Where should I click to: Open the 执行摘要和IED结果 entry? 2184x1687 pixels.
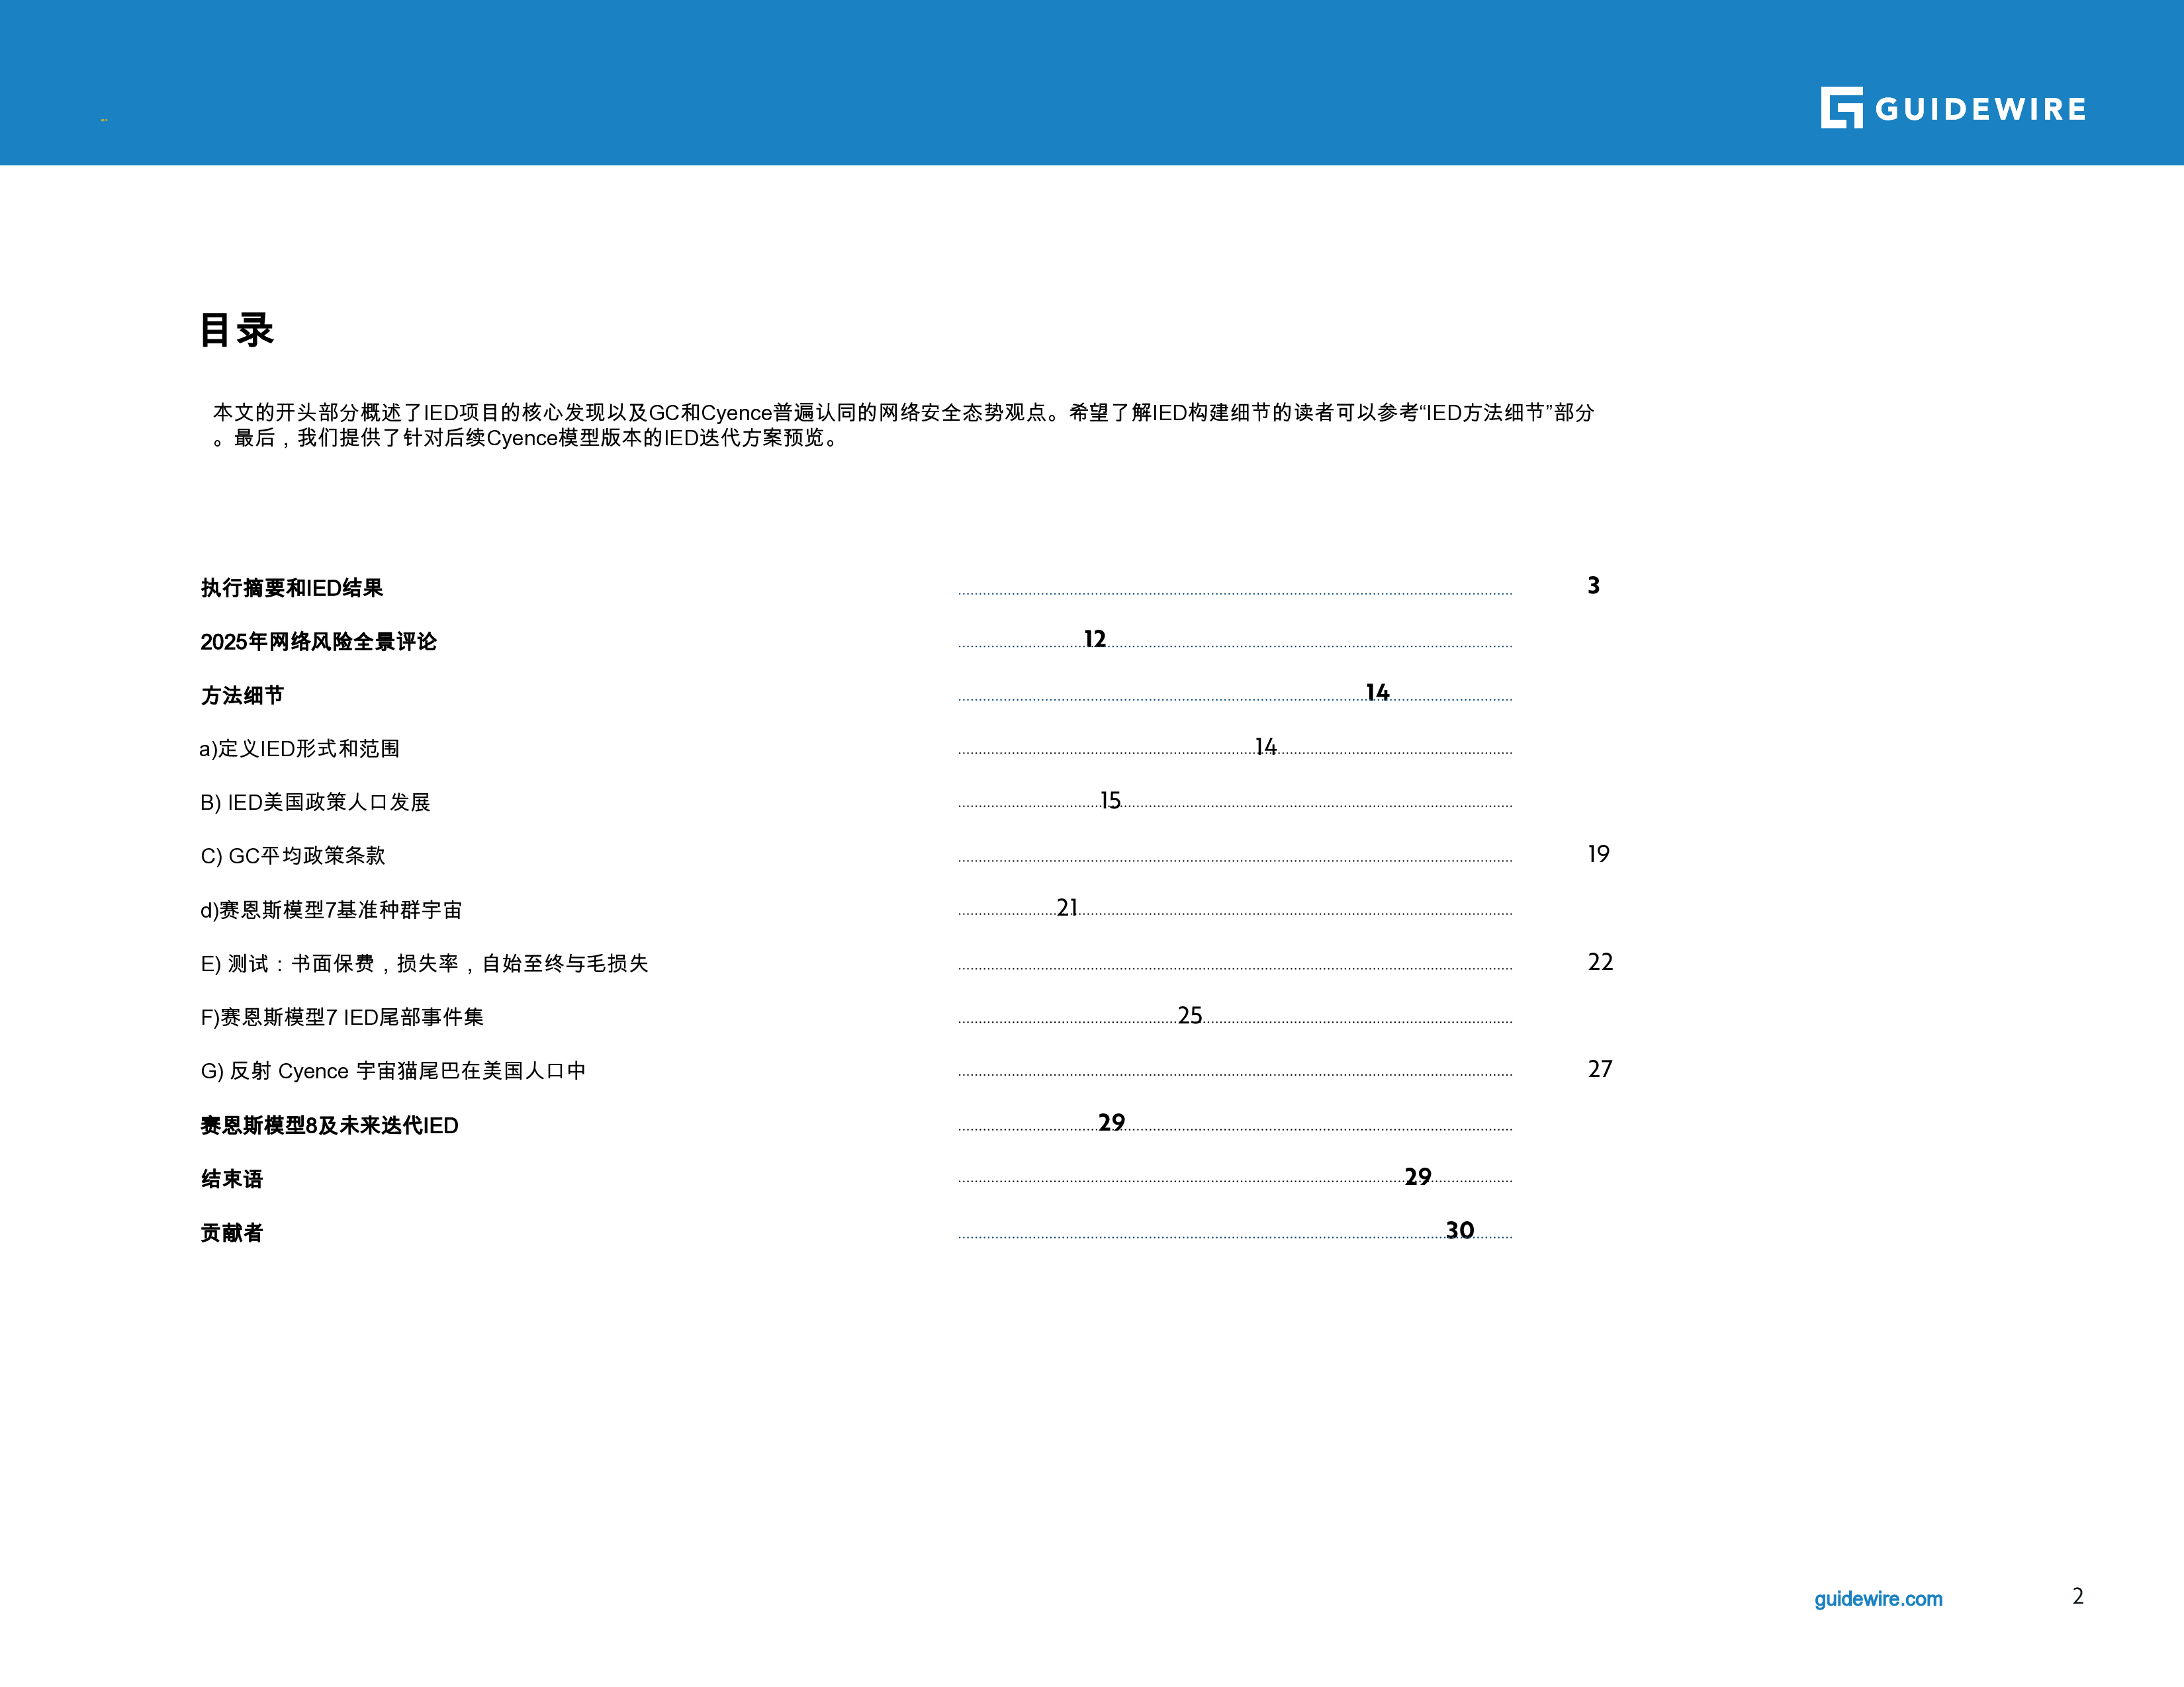pos(292,587)
